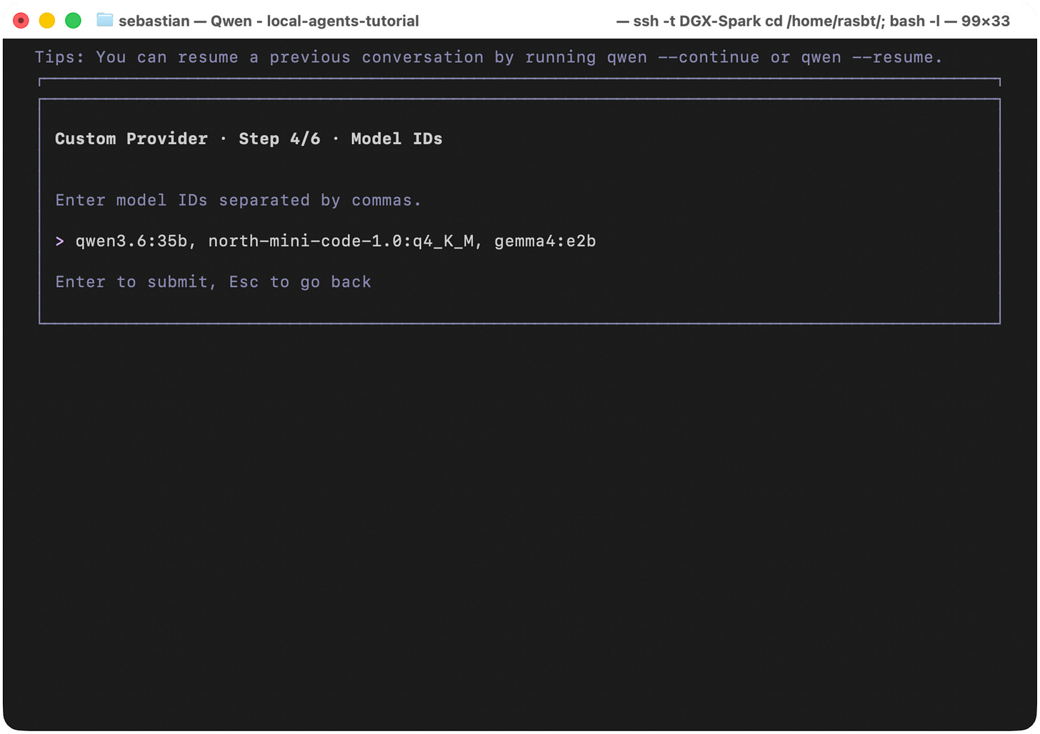The height and width of the screenshot is (734, 1040).
Task: Click the window title 'sebastian — Qwen - local-agents-tutorial'
Action: (x=269, y=21)
